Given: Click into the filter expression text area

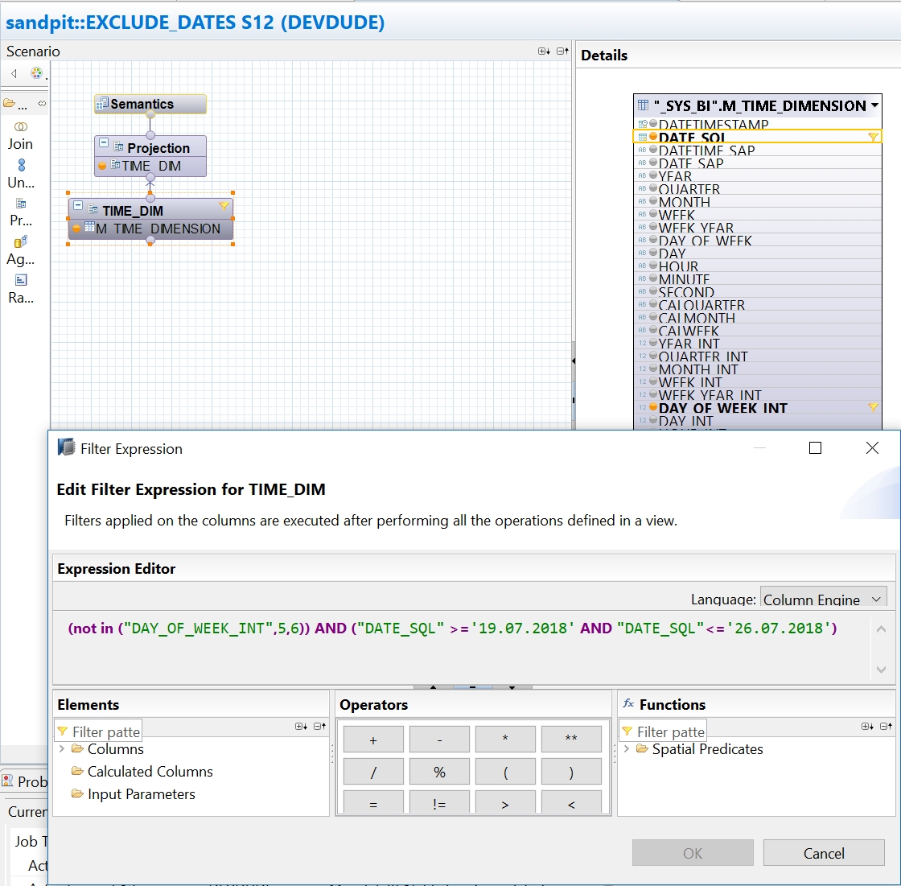Looking at the screenshot, I should (x=463, y=647).
